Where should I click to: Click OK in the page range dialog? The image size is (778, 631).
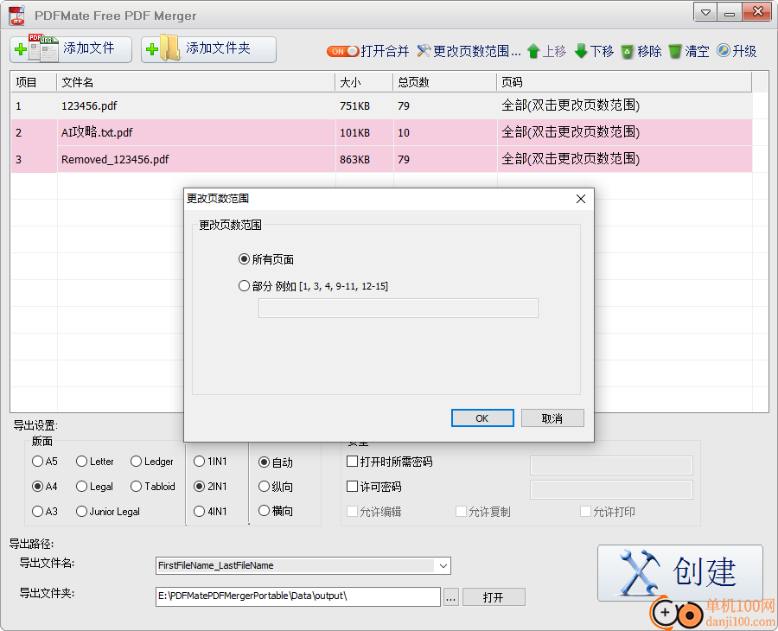(x=482, y=418)
